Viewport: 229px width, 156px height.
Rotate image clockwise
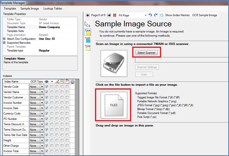[155, 15]
